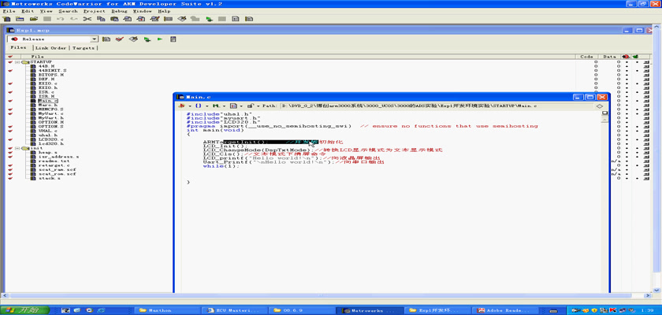
Task: Switch to the Targets tab
Action: coord(84,48)
